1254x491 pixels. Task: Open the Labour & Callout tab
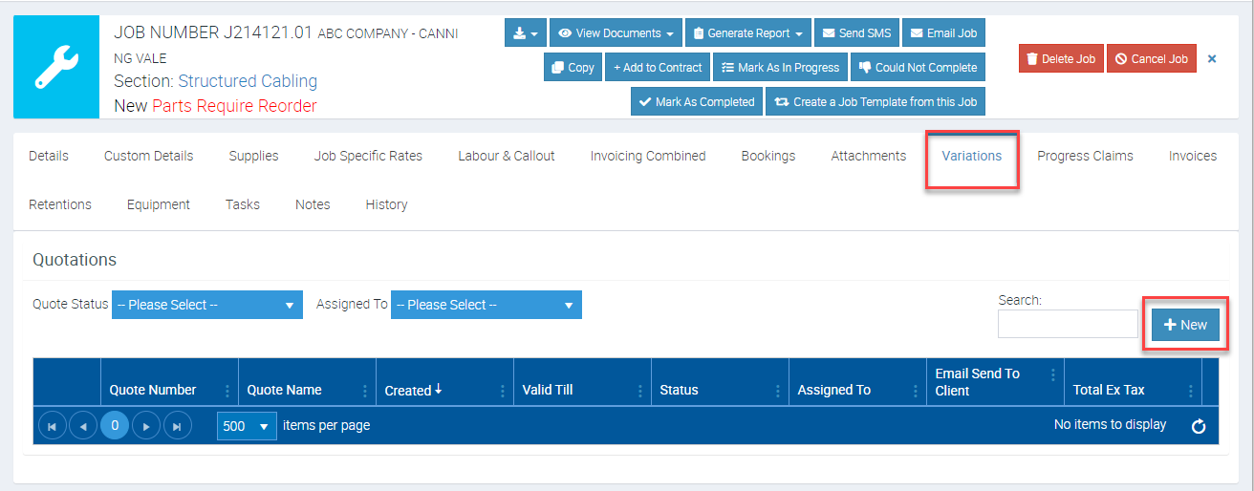coord(506,156)
